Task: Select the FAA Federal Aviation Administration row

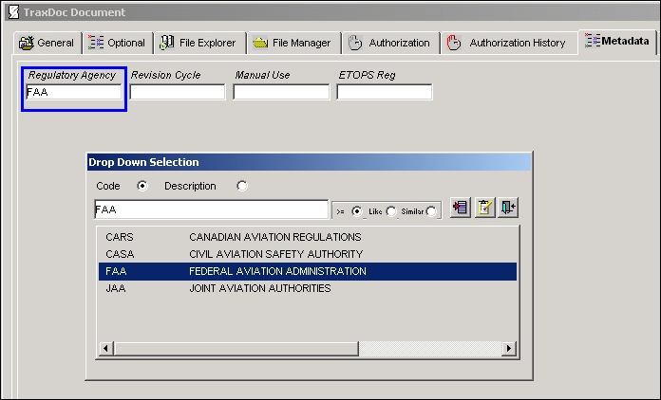Action: pos(308,271)
